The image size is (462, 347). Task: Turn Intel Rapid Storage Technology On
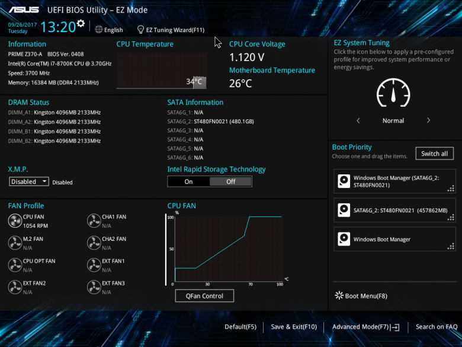[x=188, y=182]
